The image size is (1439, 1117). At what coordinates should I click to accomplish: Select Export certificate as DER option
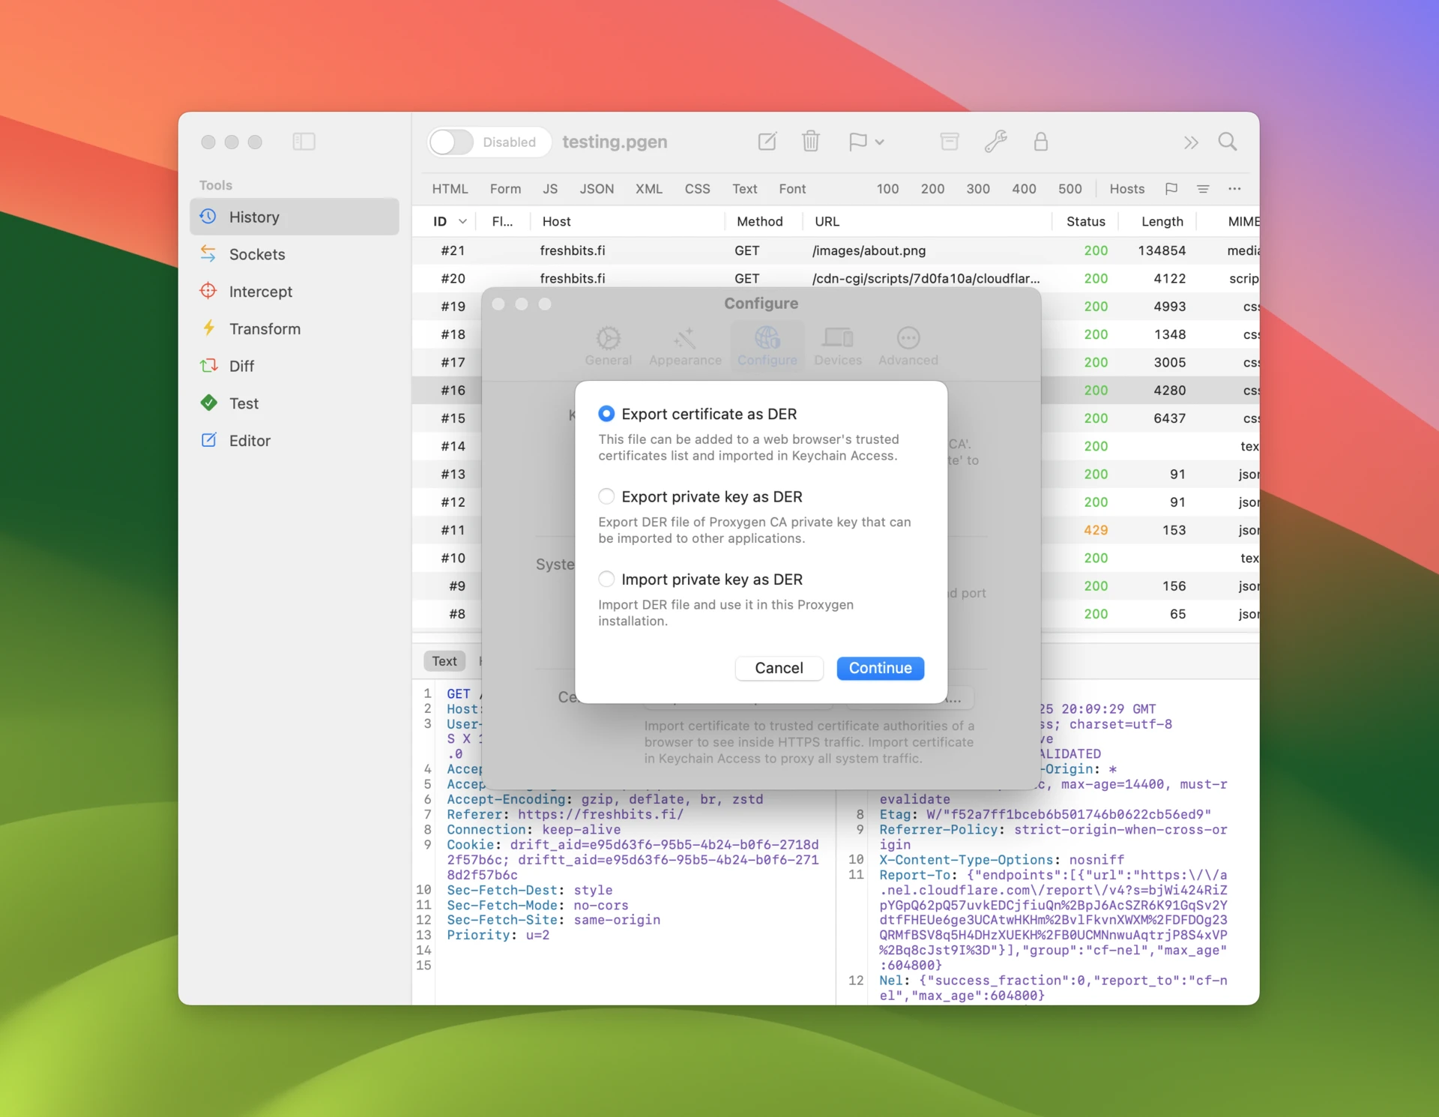click(x=606, y=414)
